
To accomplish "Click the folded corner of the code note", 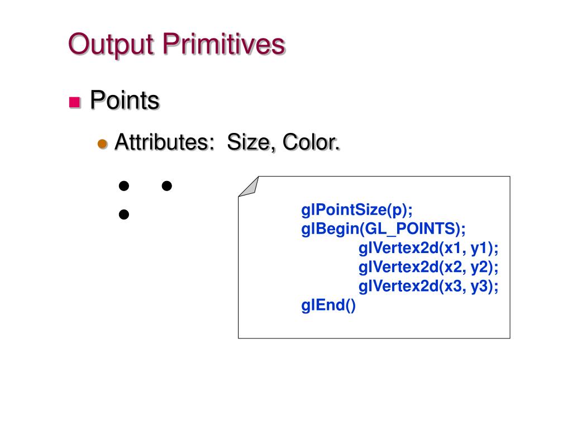I will click(x=248, y=187).
